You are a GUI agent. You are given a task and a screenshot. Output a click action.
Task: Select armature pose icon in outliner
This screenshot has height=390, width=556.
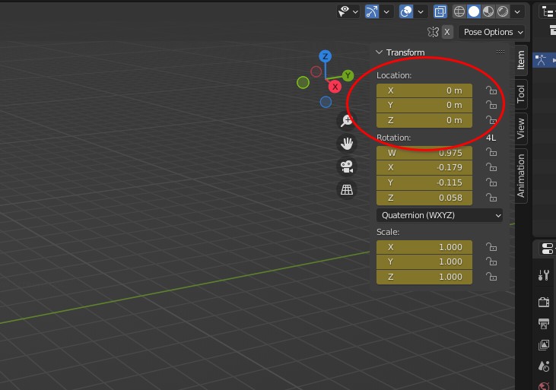541,60
